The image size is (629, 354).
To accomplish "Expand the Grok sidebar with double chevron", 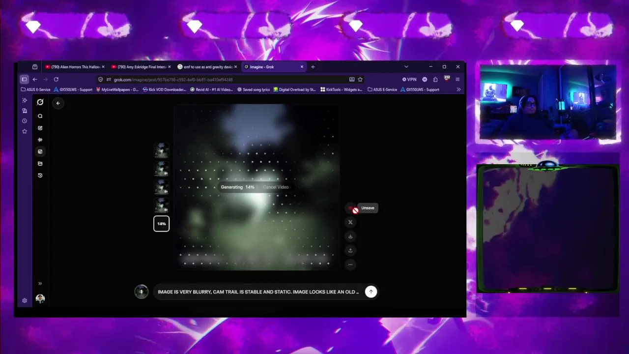I will 40,283.
